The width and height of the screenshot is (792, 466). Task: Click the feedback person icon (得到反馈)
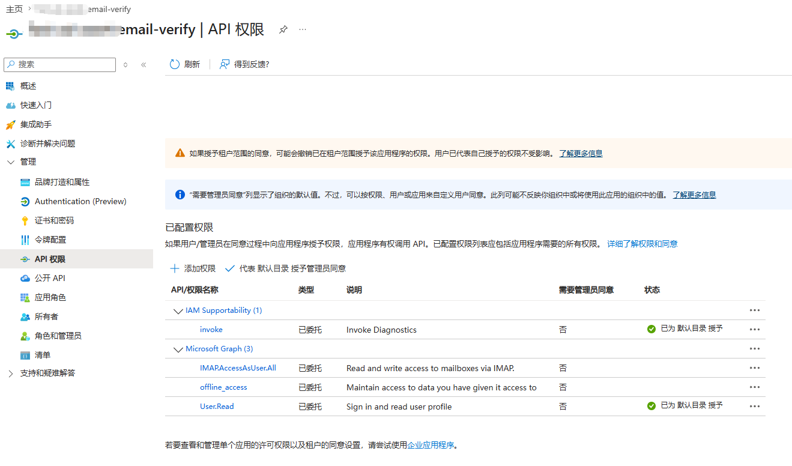[x=225, y=64]
